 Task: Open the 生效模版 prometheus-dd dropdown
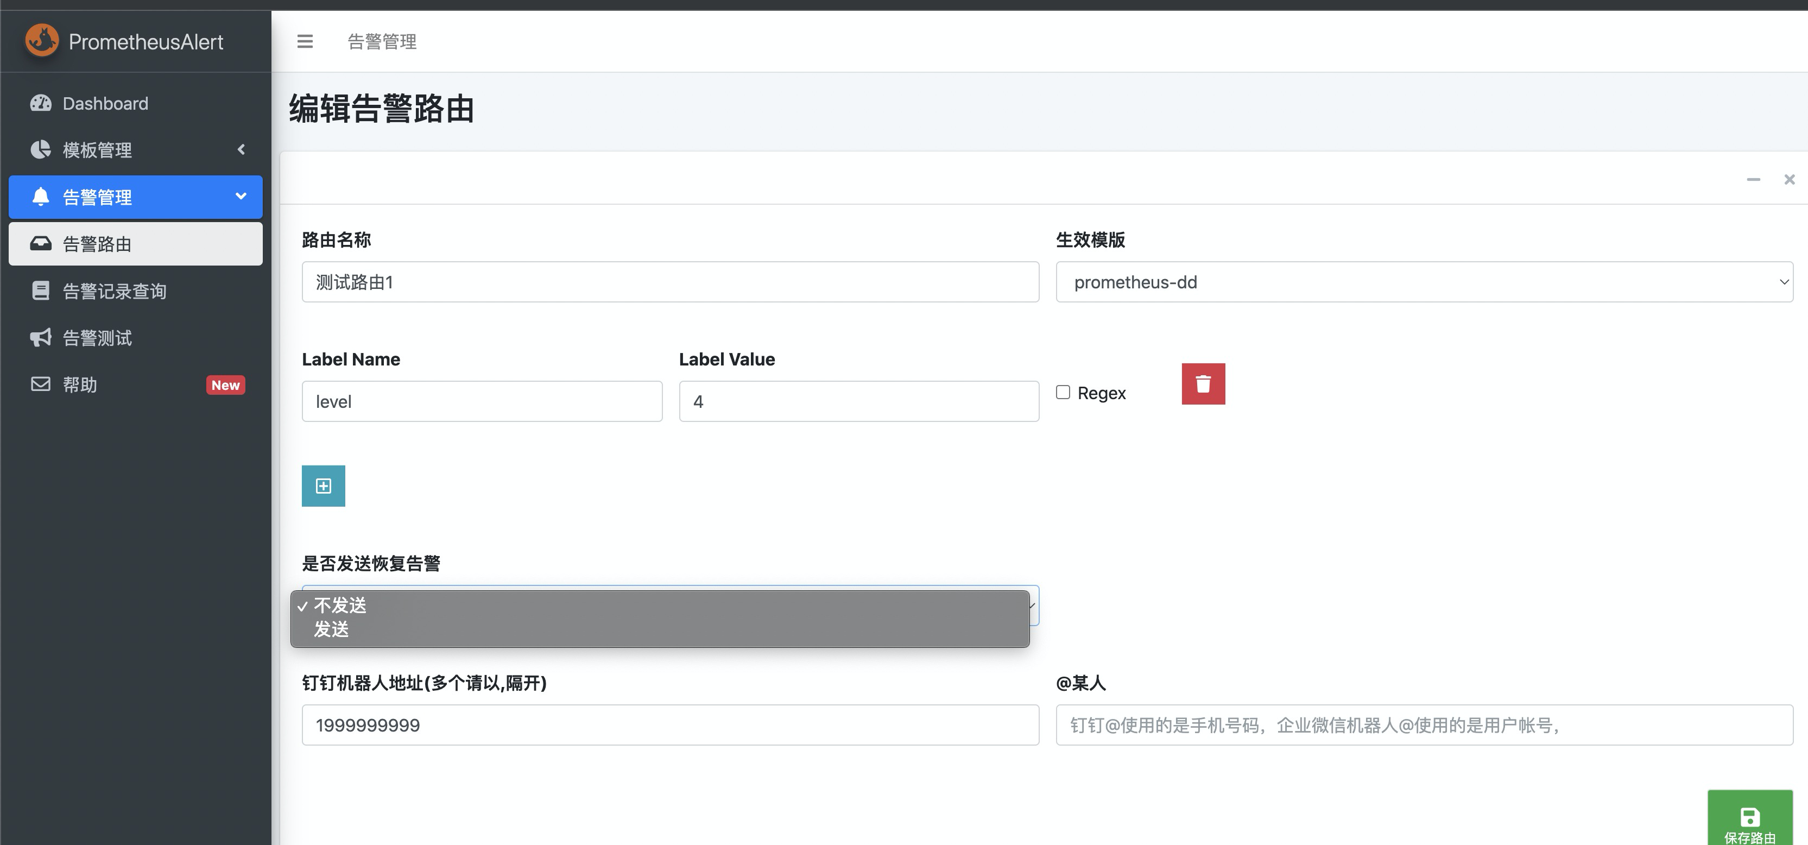[1424, 282]
